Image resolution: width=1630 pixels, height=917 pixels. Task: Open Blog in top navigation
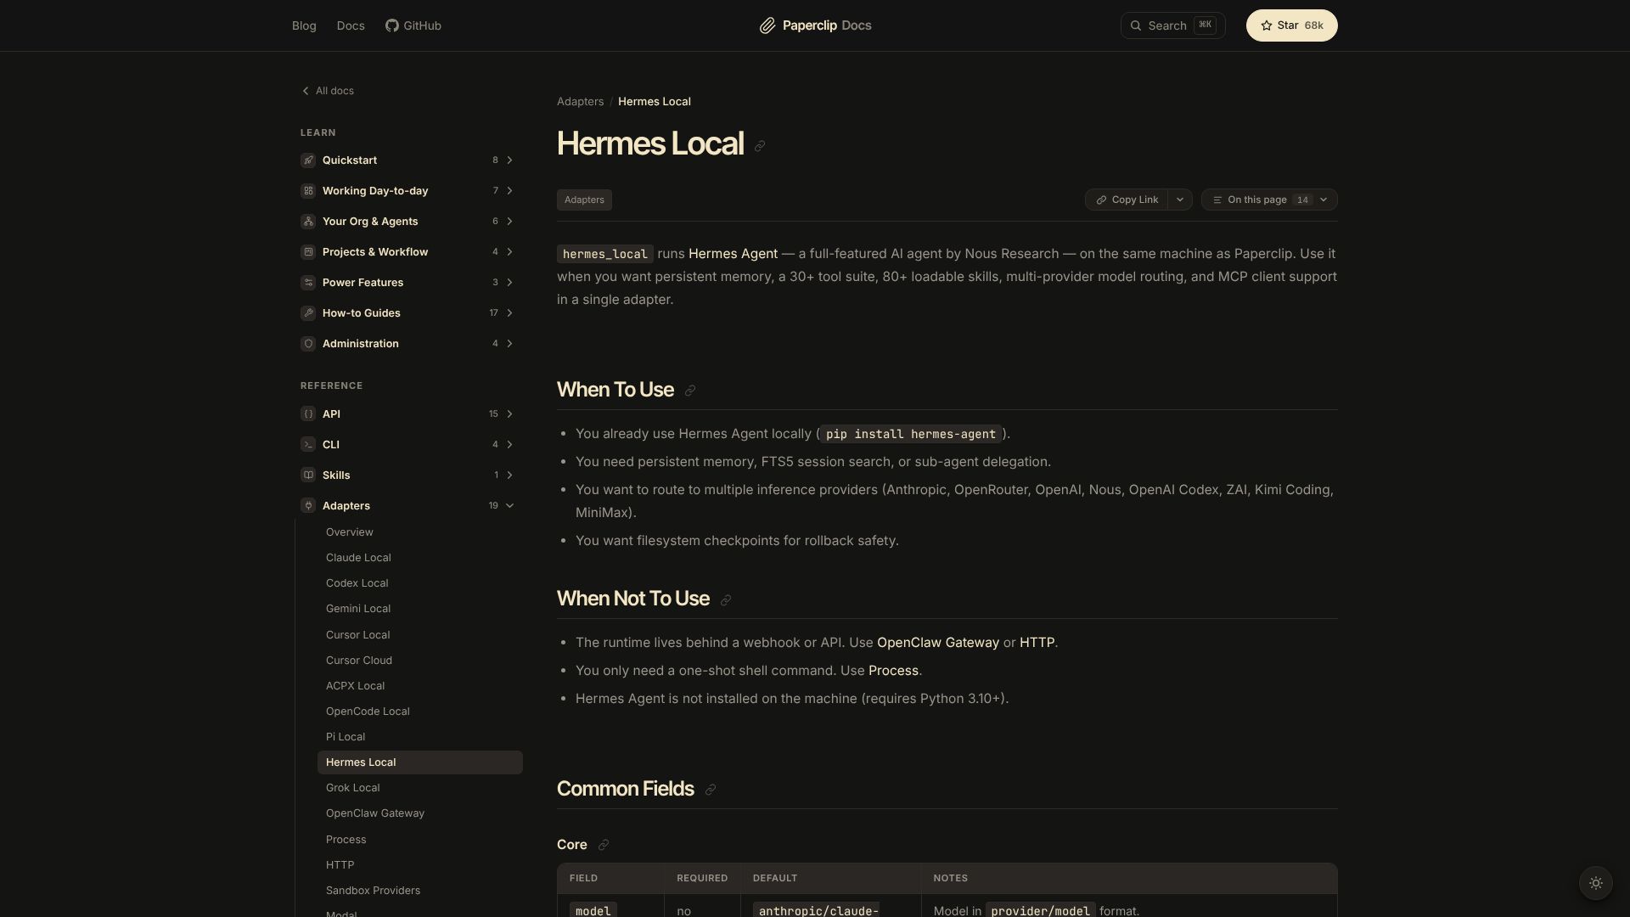click(304, 25)
